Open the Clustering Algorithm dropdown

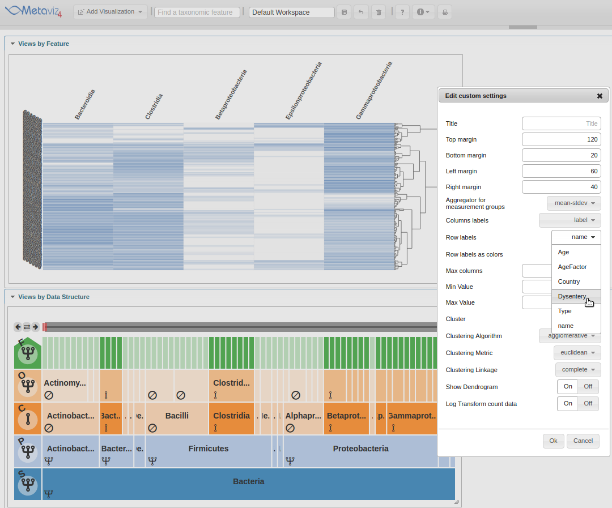click(x=570, y=336)
